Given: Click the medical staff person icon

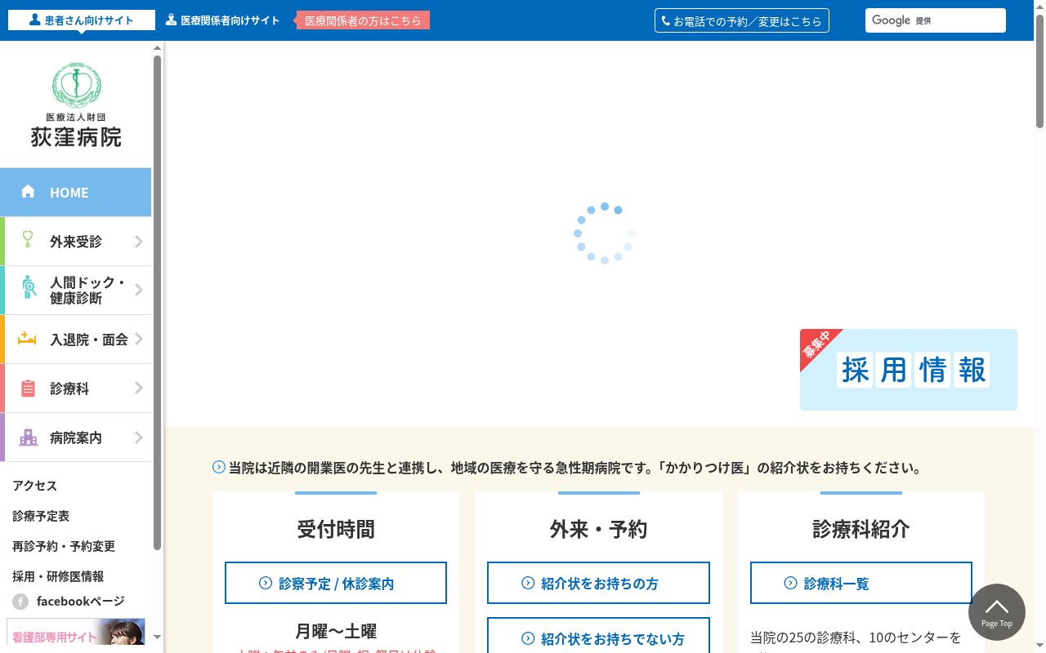Looking at the screenshot, I should coord(171,20).
